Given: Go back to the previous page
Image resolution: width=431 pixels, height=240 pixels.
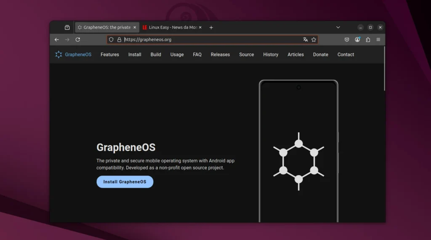Looking at the screenshot, I should pyautogui.click(x=57, y=40).
